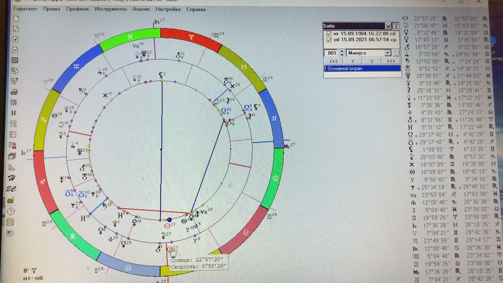Click the >>> fast forward button

tap(391, 61)
